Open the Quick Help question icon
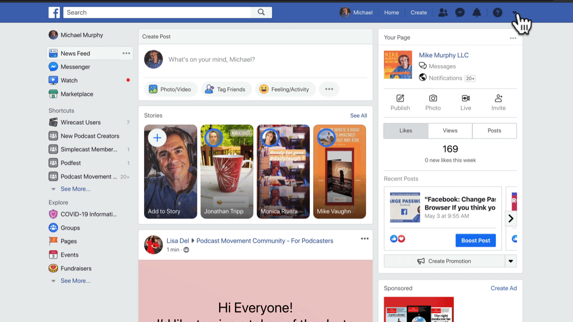Image resolution: width=573 pixels, height=322 pixels. coord(497,13)
